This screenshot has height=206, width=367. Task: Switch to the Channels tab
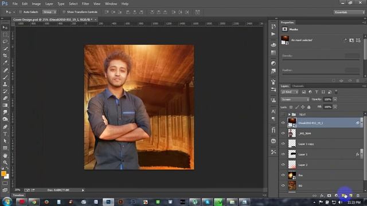[x=298, y=86]
